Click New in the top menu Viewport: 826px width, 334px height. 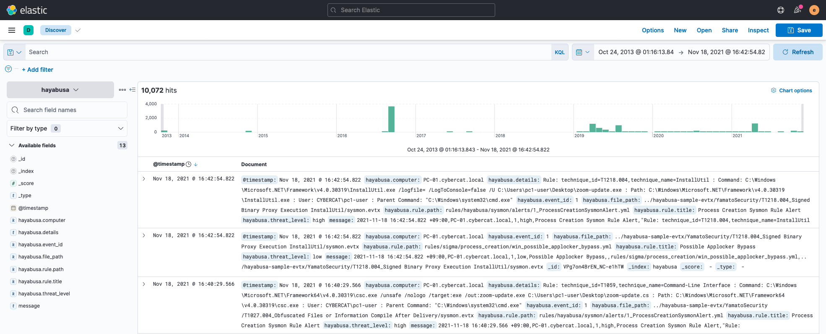(680, 30)
